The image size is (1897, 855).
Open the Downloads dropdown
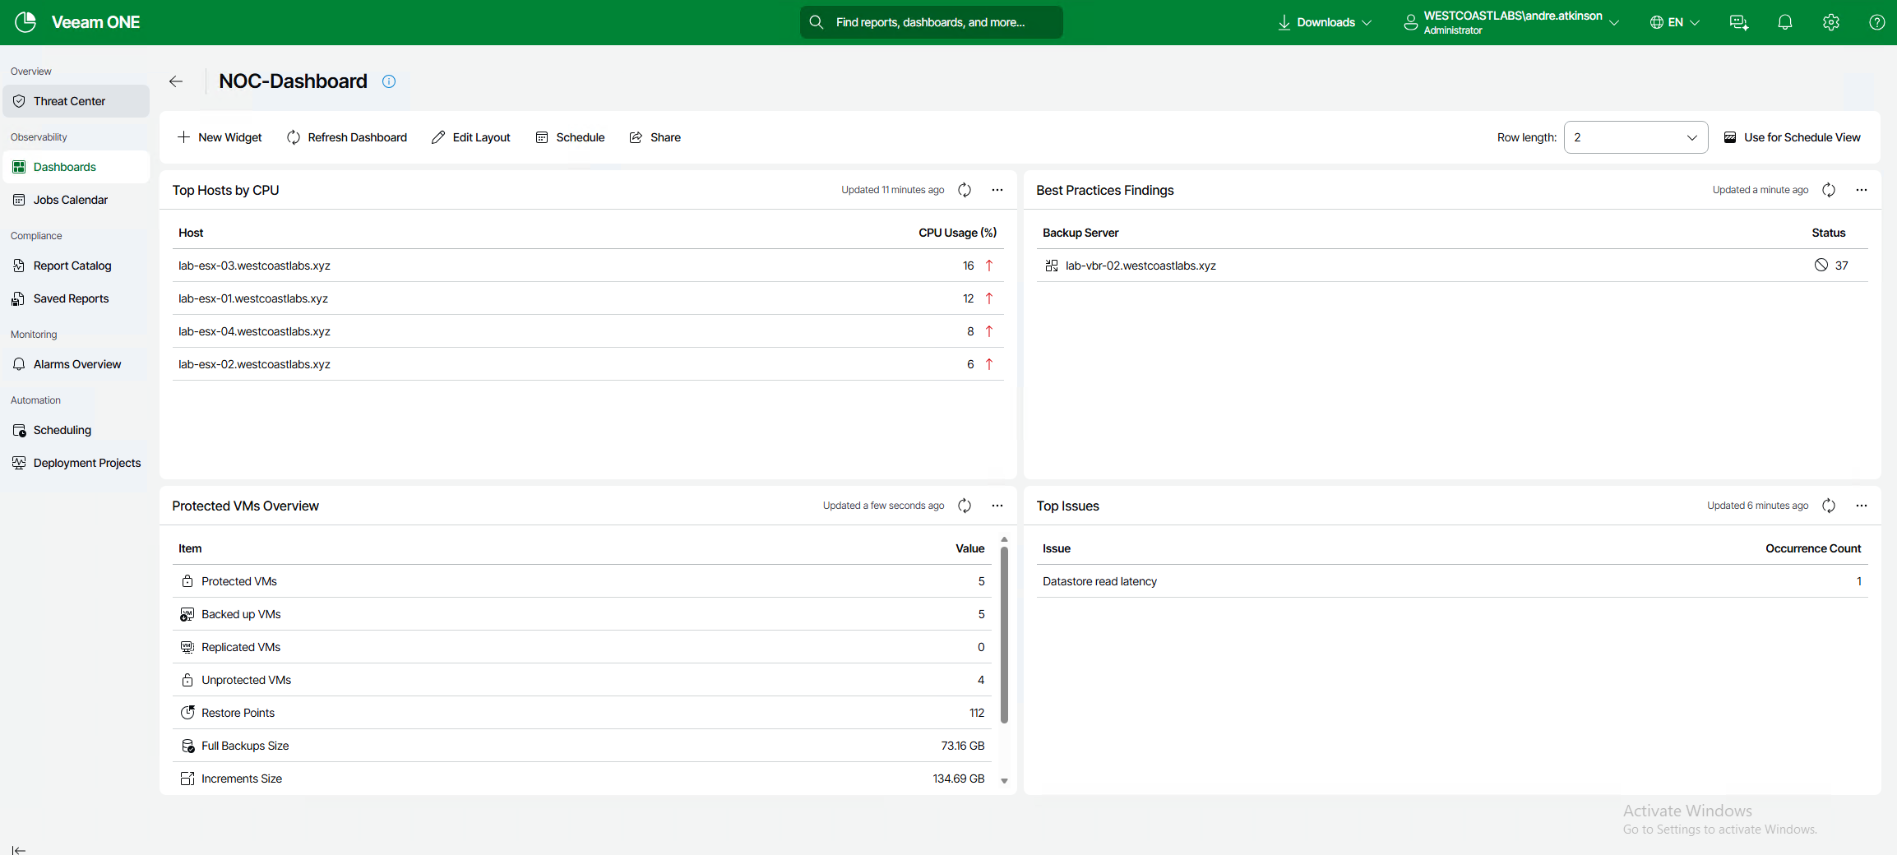1325,22
